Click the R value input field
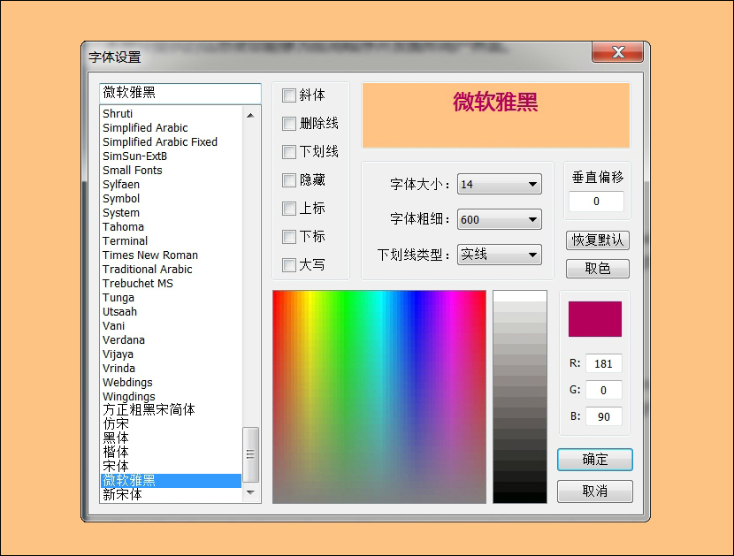The height and width of the screenshot is (556, 734). (x=604, y=362)
